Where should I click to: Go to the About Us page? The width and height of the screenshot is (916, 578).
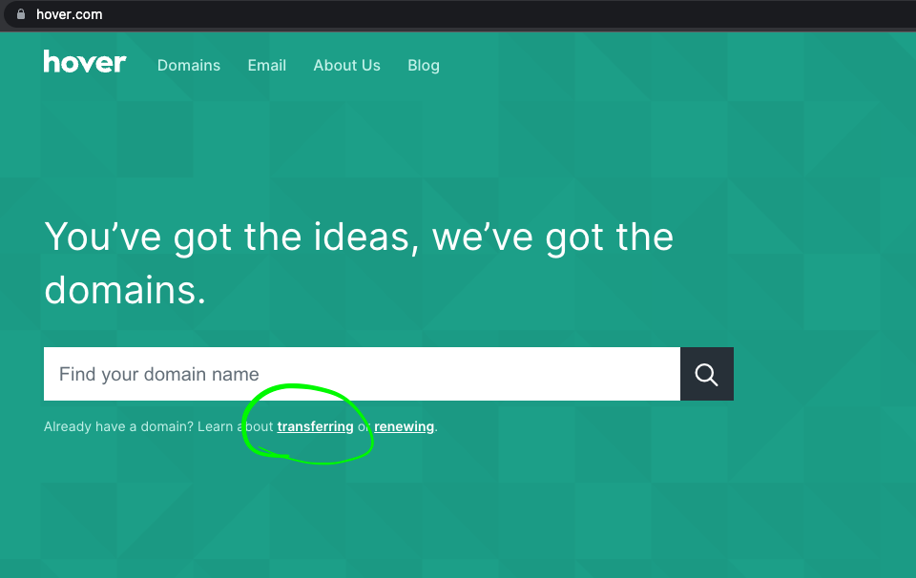click(x=346, y=66)
